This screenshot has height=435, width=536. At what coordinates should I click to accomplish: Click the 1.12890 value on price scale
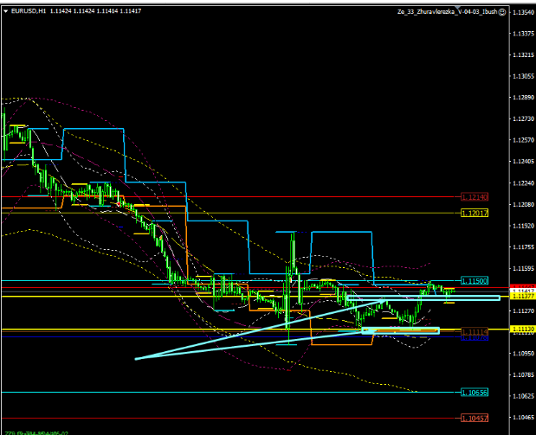[523, 98]
